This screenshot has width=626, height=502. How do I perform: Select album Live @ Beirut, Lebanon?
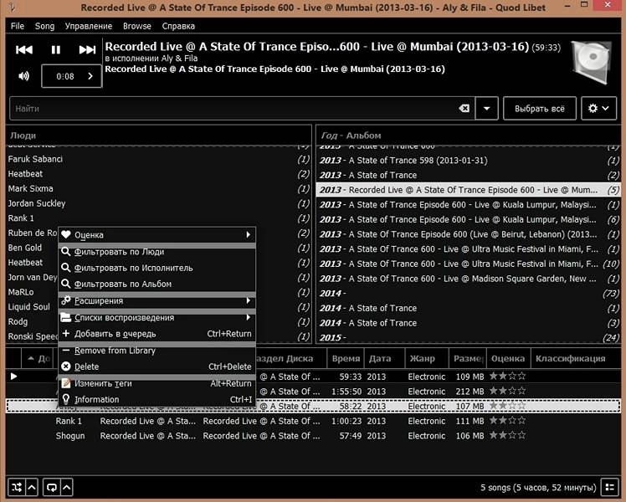coord(469,234)
